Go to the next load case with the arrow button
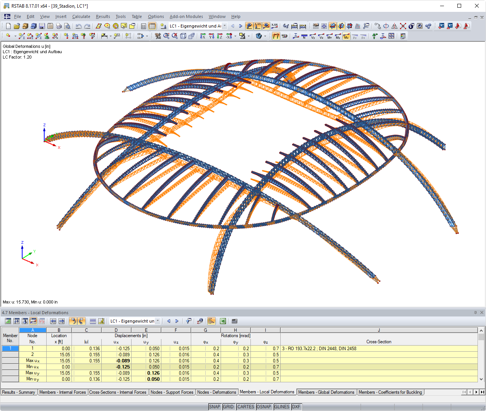486x411 pixels. (x=177, y=321)
